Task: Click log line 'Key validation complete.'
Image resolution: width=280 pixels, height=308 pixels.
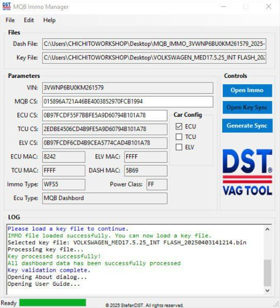Action: (x=49, y=270)
